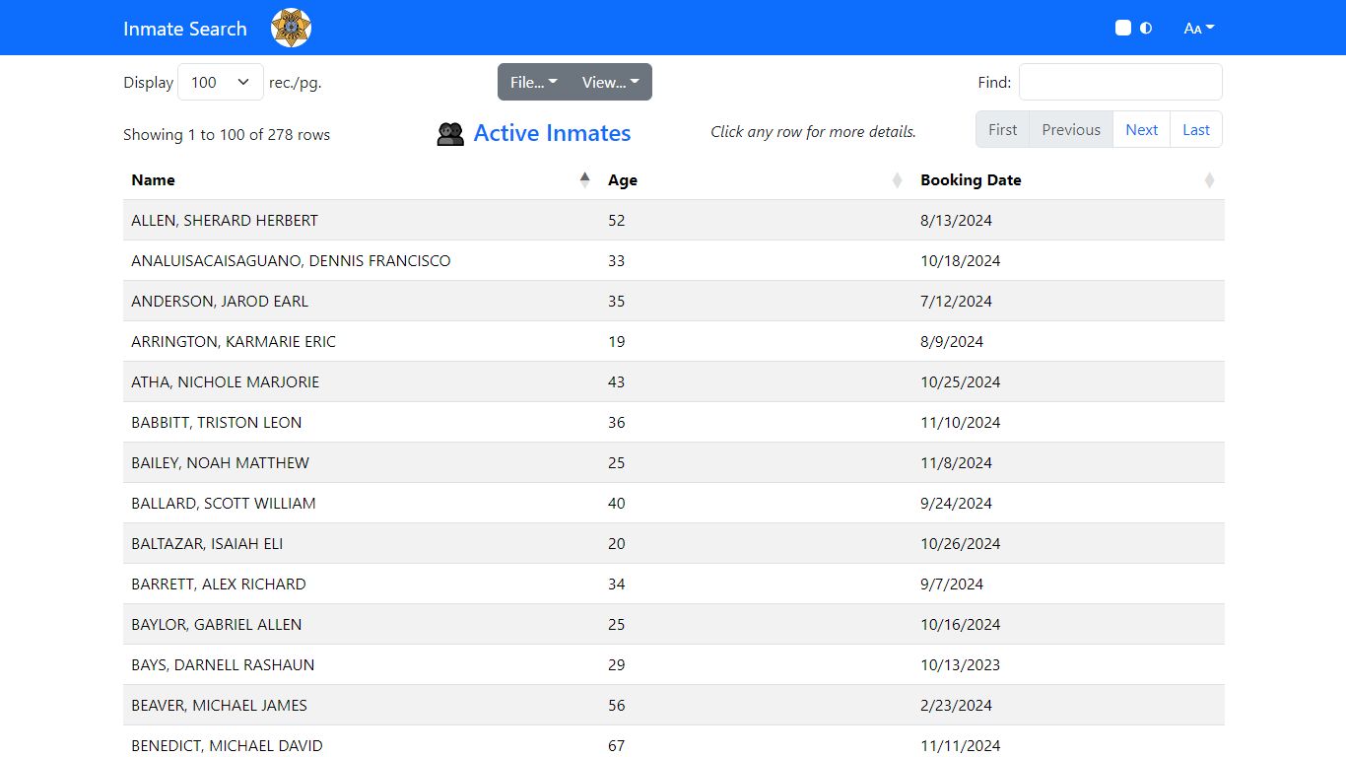Go to the Previous page
This screenshot has width=1346, height=757.
[1071, 129]
